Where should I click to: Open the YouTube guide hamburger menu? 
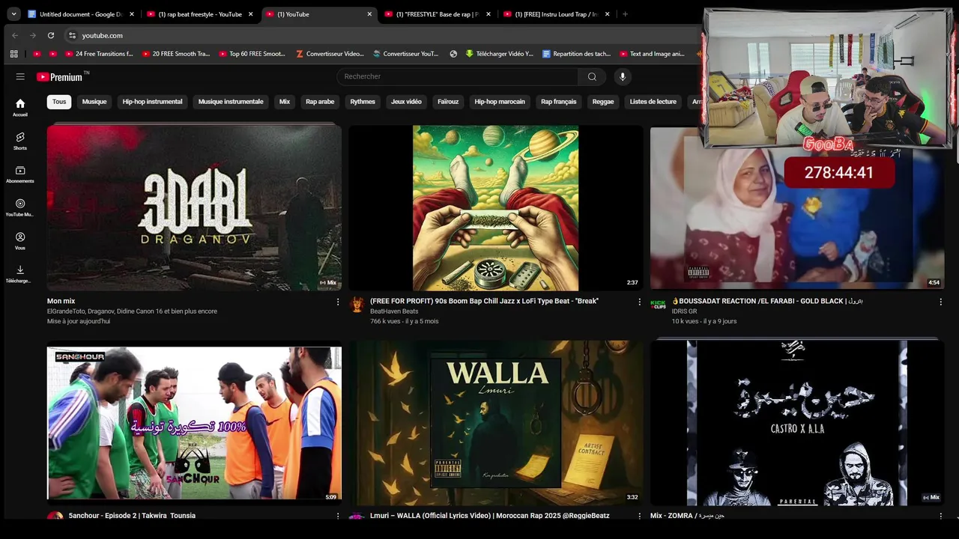20,76
